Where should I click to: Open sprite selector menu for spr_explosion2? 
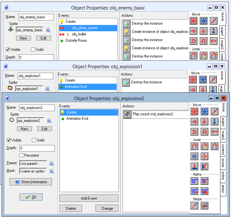tap(49, 121)
